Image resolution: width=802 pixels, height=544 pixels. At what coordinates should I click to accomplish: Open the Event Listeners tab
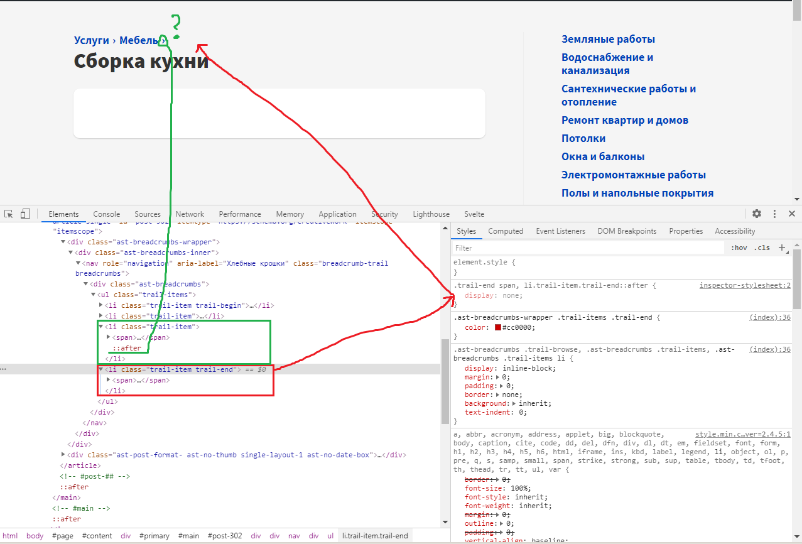(560, 231)
